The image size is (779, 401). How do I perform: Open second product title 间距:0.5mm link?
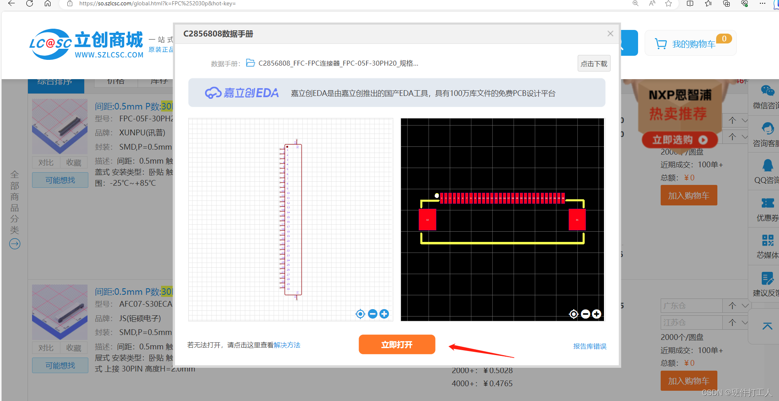point(134,292)
